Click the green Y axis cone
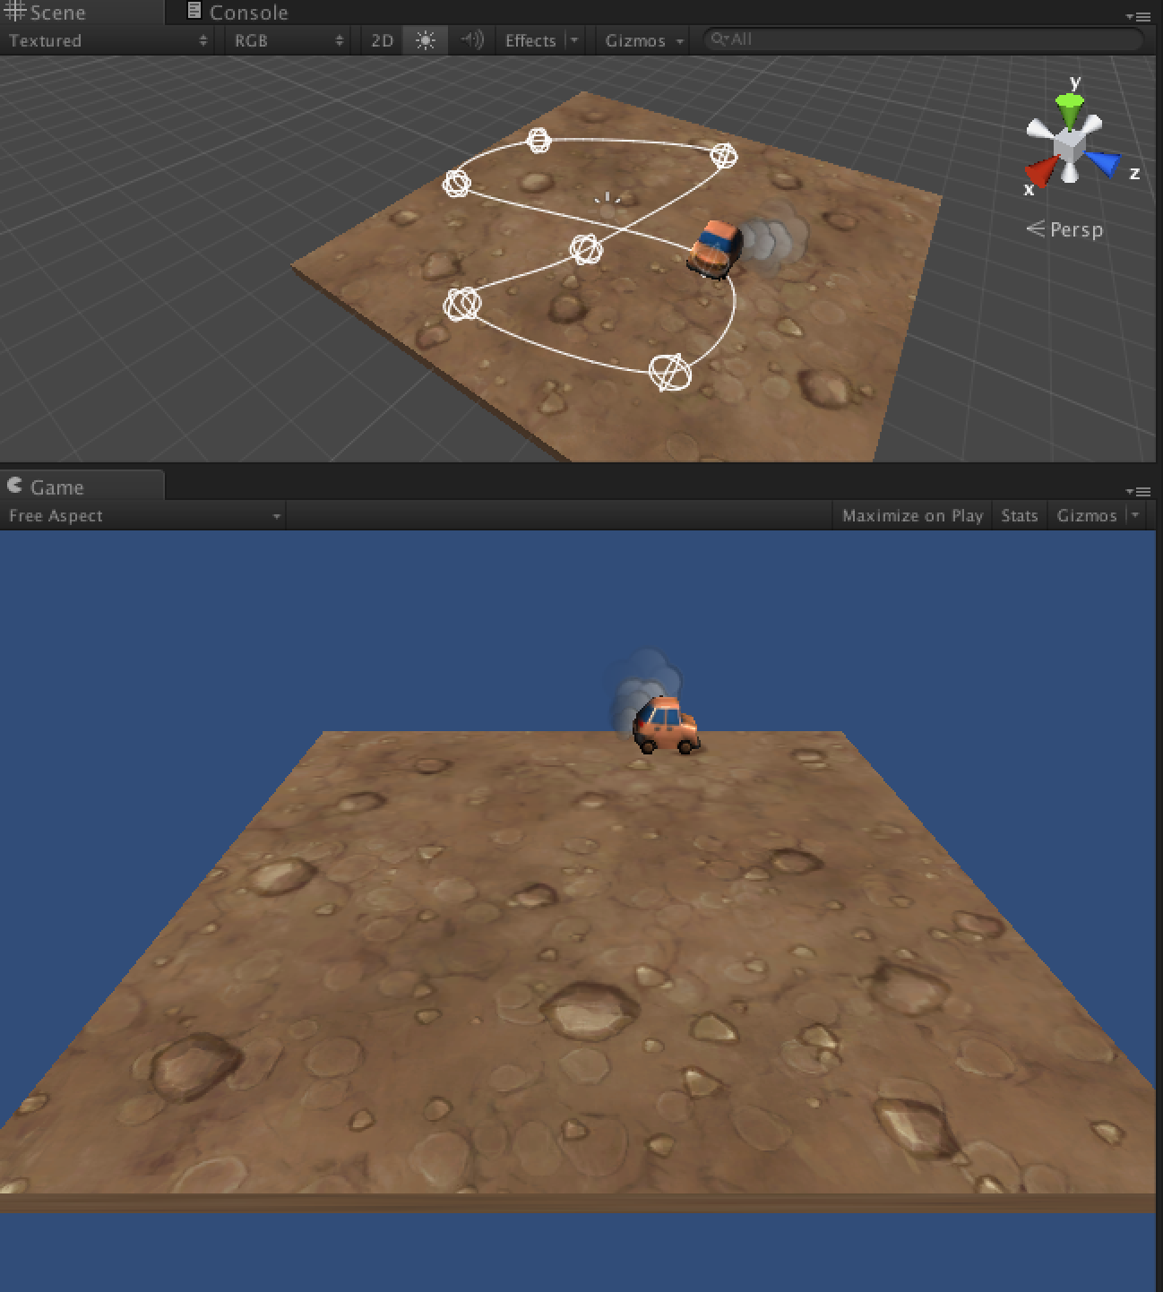Image resolution: width=1163 pixels, height=1292 pixels. [x=1068, y=110]
